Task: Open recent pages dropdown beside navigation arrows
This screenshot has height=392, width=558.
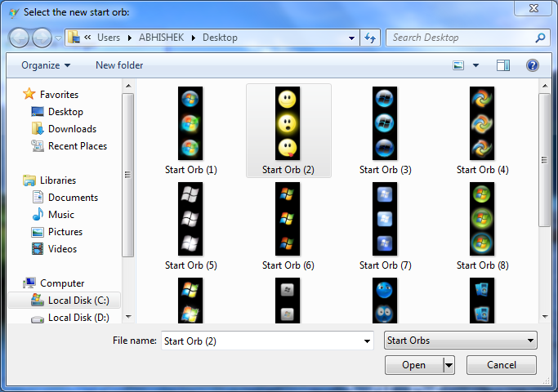Action: (58, 38)
